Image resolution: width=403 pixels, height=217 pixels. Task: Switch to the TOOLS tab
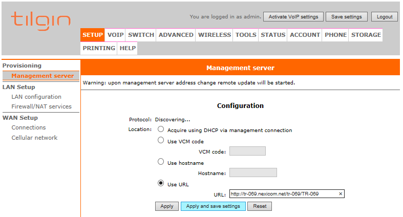pyautogui.click(x=246, y=35)
